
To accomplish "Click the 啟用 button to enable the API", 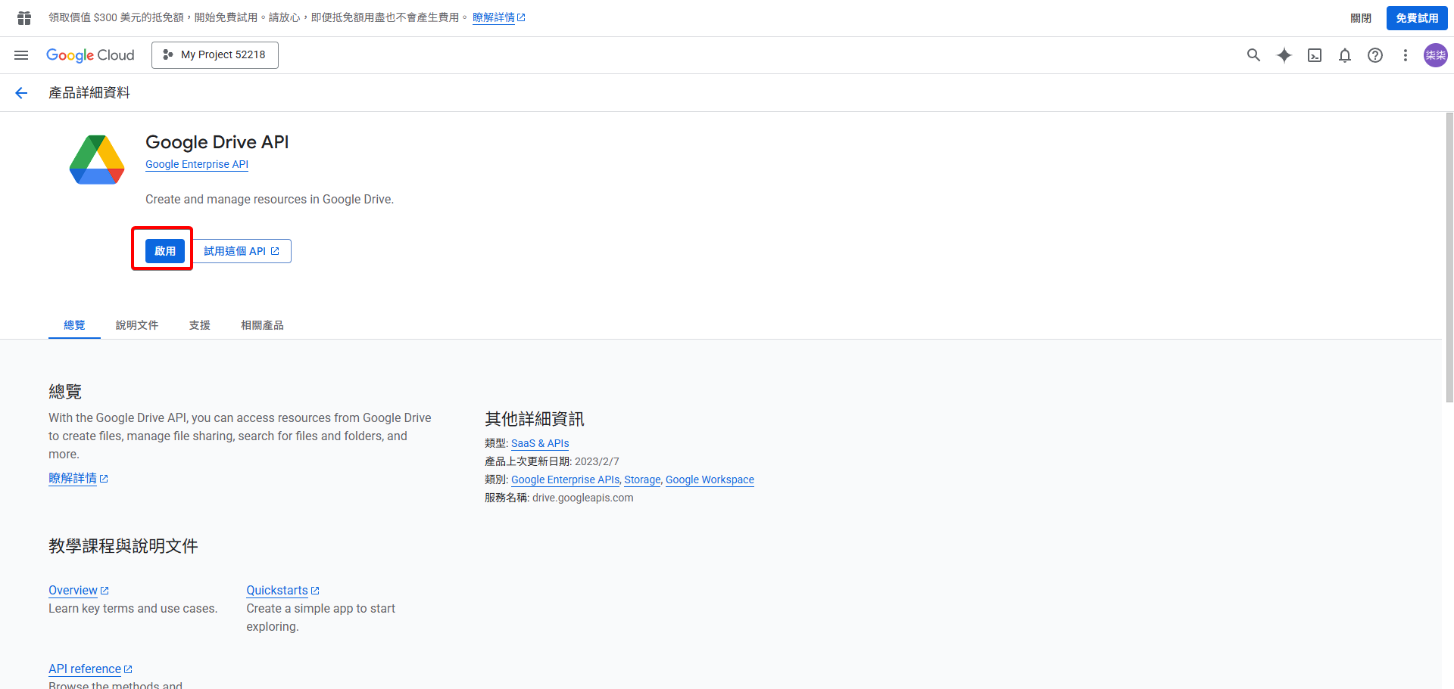I will [165, 250].
